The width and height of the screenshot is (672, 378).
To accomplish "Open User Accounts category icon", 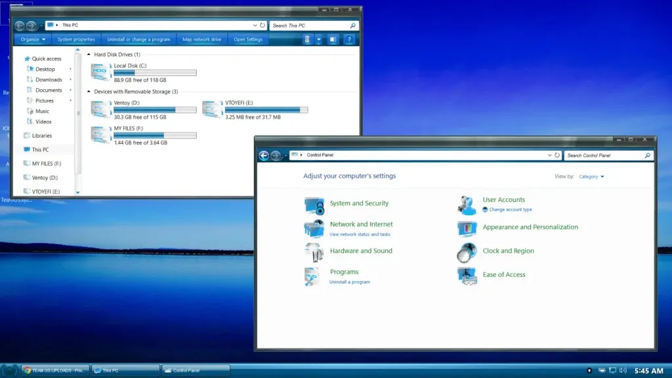I will pyautogui.click(x=467, y=205).
